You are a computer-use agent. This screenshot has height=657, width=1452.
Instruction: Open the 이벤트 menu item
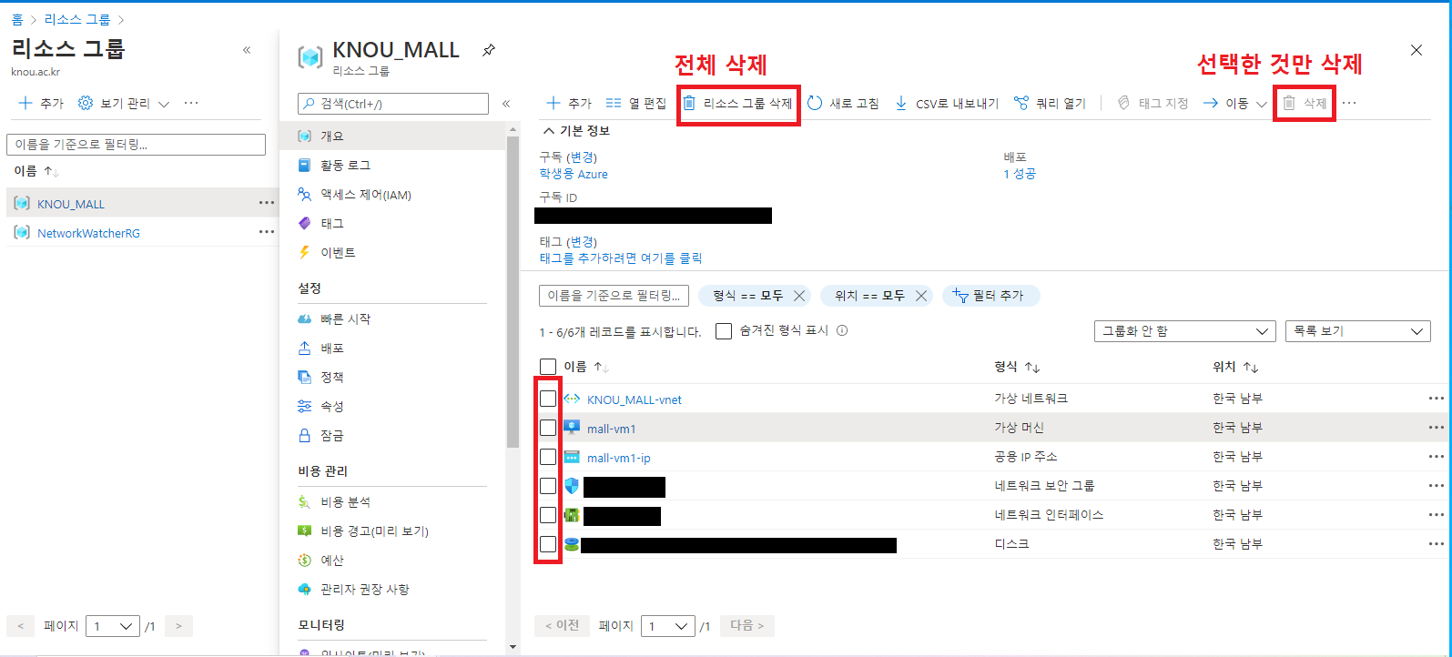(x=392, y=252)
